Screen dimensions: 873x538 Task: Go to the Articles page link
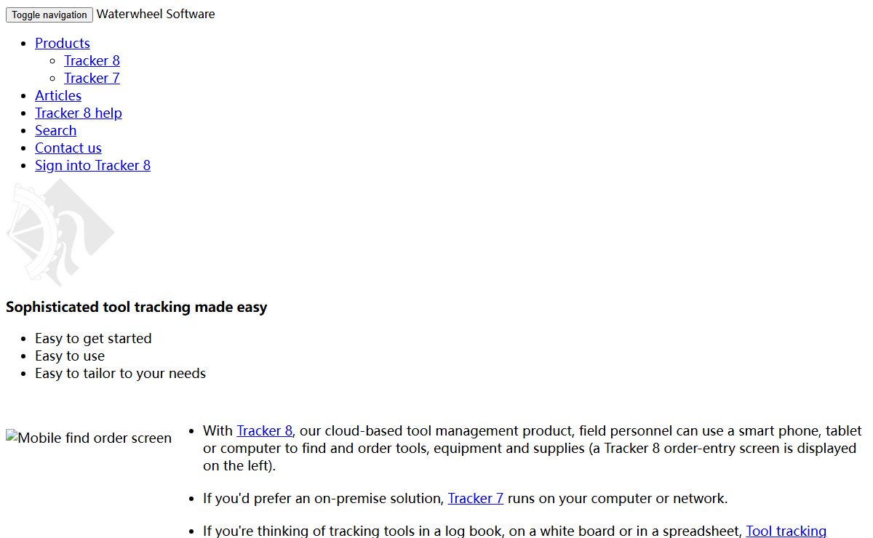(x=58, y=96)
